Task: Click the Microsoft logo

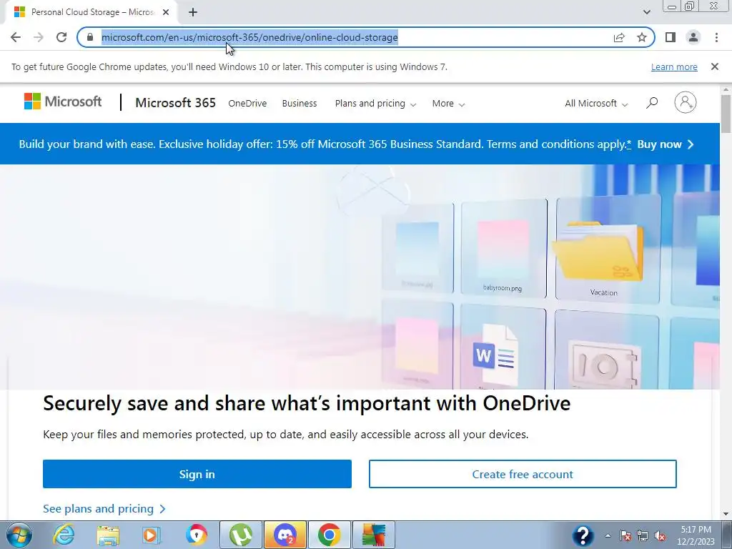Action: tap(63, 102)
